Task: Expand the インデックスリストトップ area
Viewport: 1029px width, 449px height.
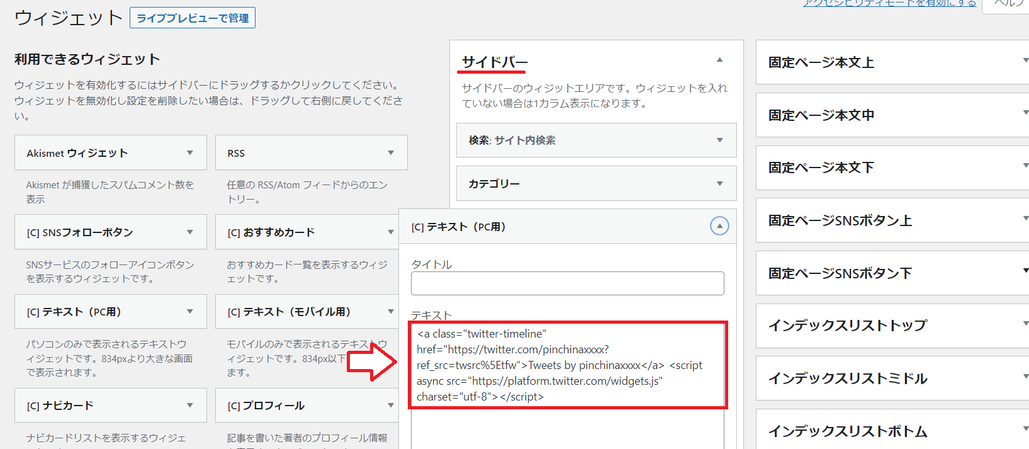Action: 1025,324
